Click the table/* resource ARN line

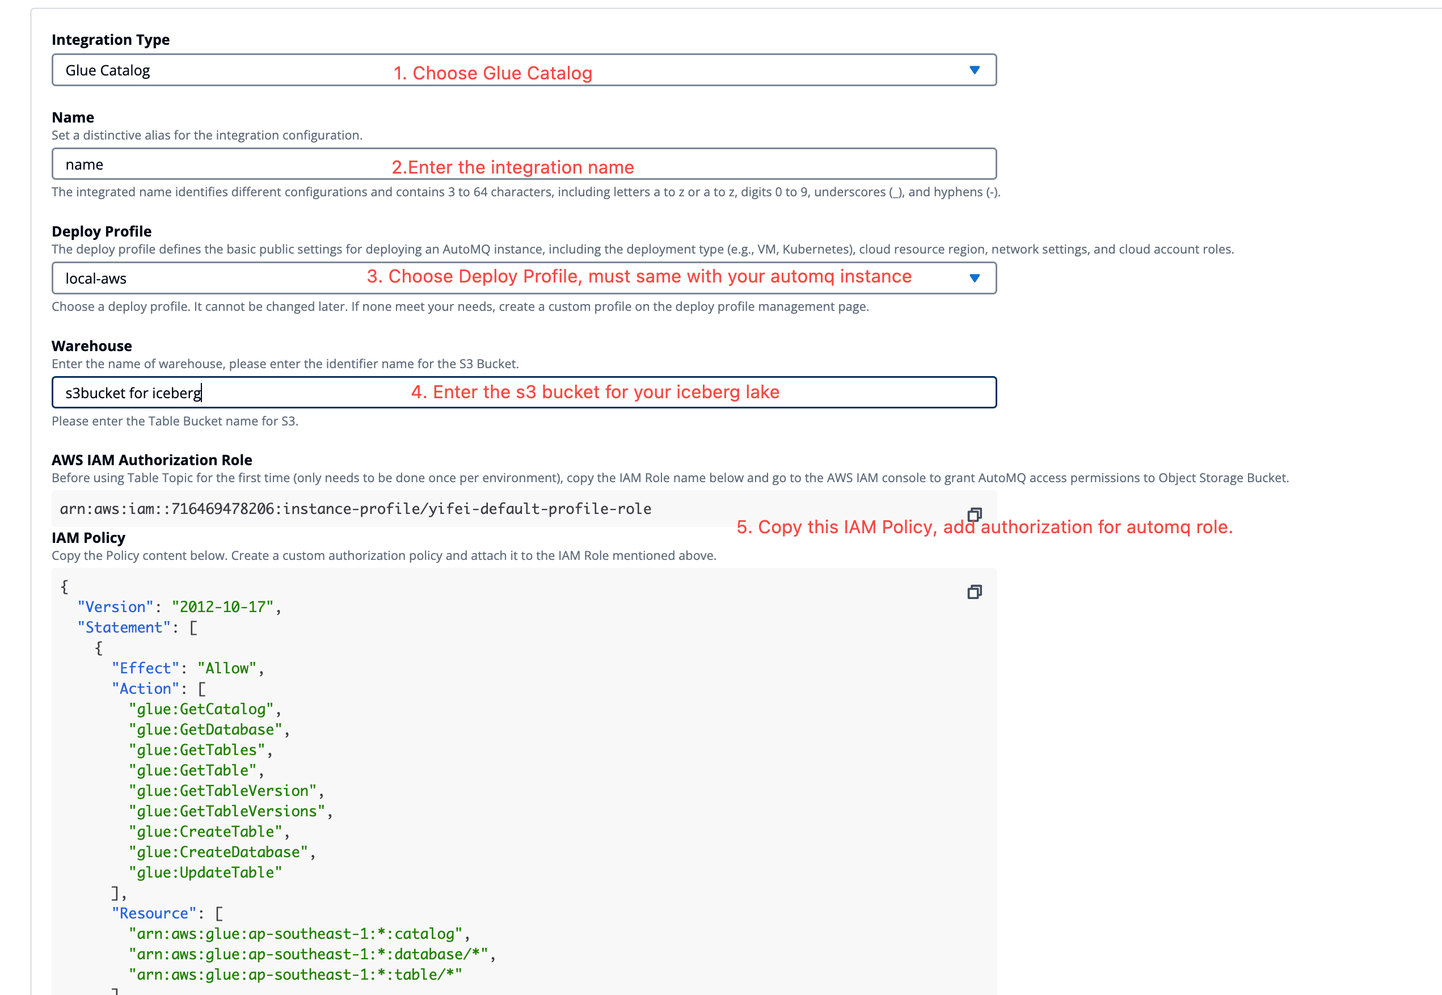coord(295,975)
